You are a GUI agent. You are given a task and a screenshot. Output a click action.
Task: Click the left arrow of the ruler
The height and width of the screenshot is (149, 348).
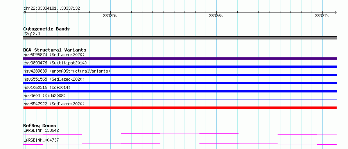pyautogui.click(x=24, y=12)
